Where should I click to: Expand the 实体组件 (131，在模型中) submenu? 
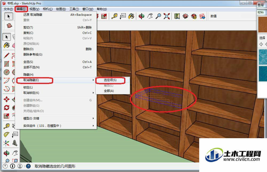[x=56, y=126]
